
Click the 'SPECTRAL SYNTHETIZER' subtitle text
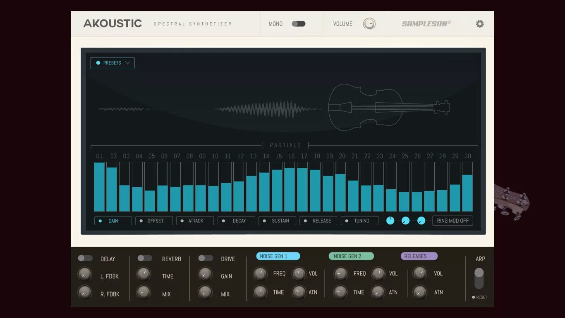tap(193, 24)
